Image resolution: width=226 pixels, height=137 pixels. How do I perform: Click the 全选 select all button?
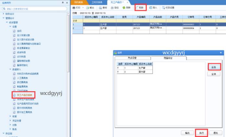tap(213, 67)
